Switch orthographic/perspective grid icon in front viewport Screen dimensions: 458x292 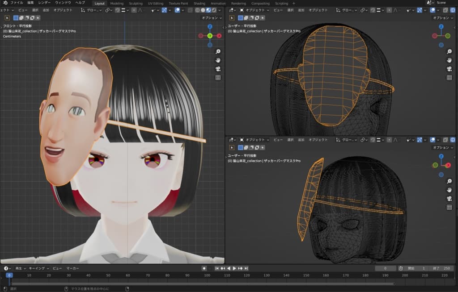tap(218, 77)
